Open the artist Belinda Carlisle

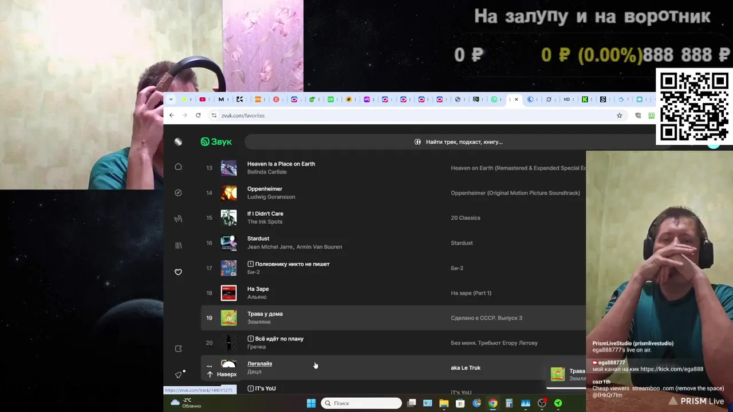pos(266,172)
